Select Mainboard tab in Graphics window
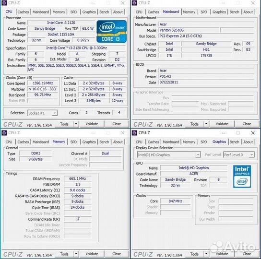The width and height of the screenshot is (261, 259). (x=171, y=142)
